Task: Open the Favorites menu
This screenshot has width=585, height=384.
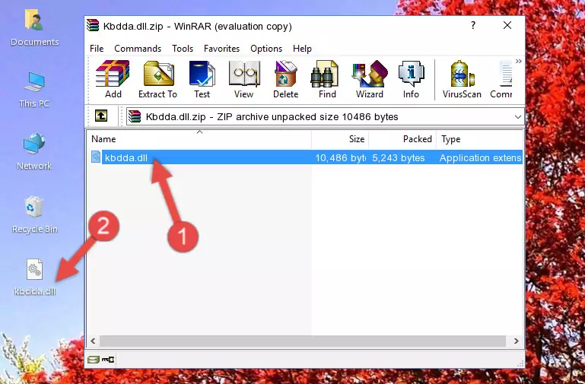Action: 221,49
